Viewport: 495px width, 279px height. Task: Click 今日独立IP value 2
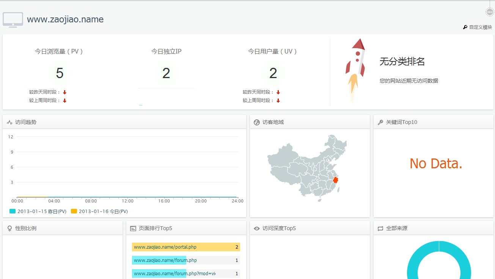[166, 73]
